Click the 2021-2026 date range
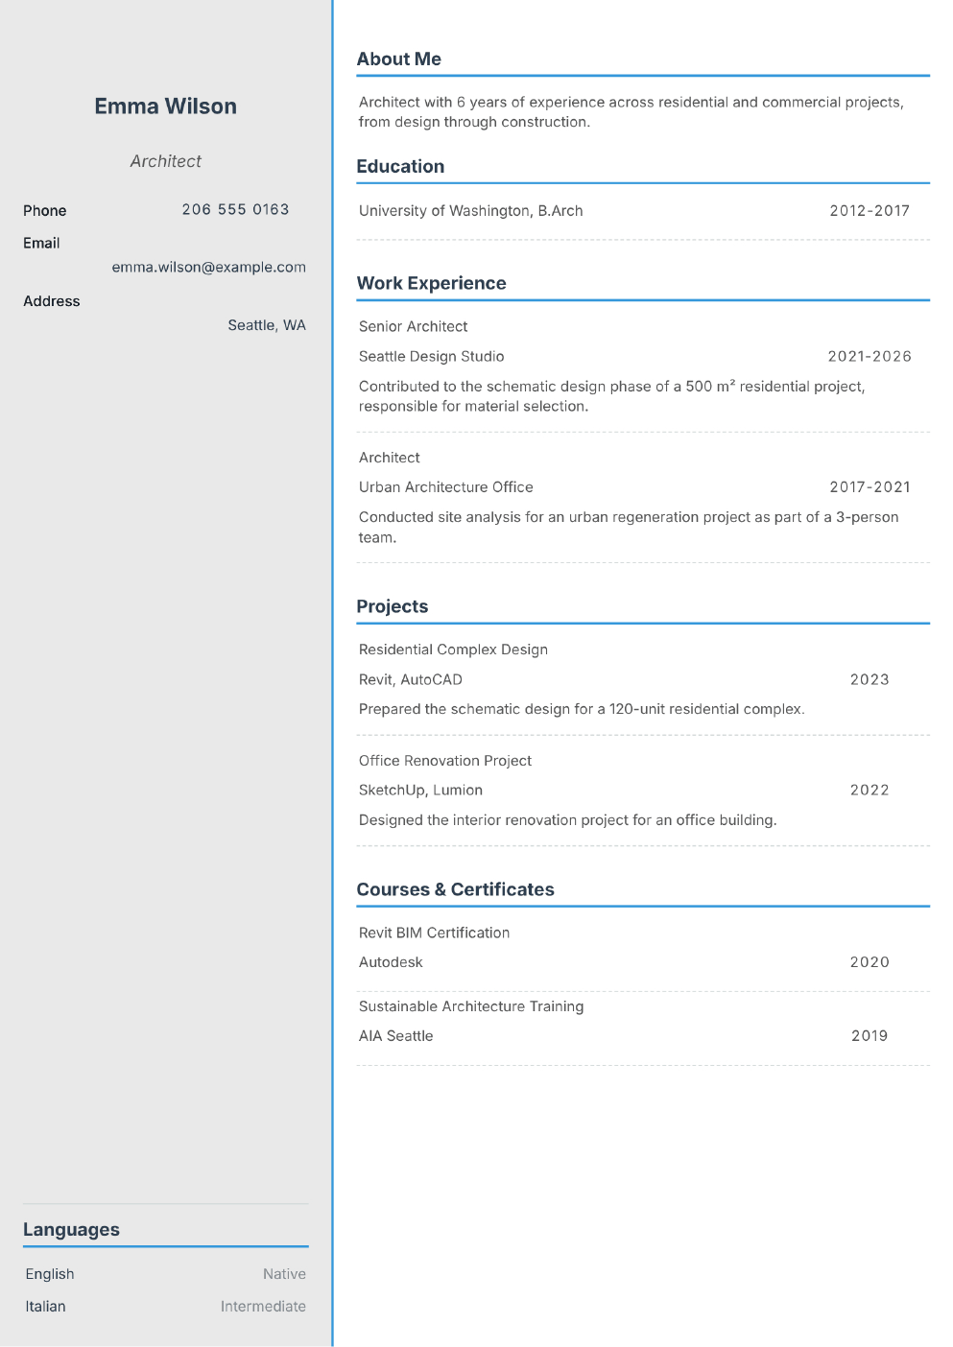953x1347 pixels. click(x=870, y=357)
